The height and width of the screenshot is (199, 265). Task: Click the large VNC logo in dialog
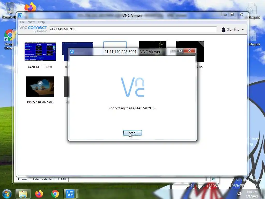(x=132, y=87)
